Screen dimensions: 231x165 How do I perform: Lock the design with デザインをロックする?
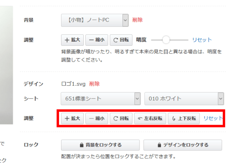183,145
